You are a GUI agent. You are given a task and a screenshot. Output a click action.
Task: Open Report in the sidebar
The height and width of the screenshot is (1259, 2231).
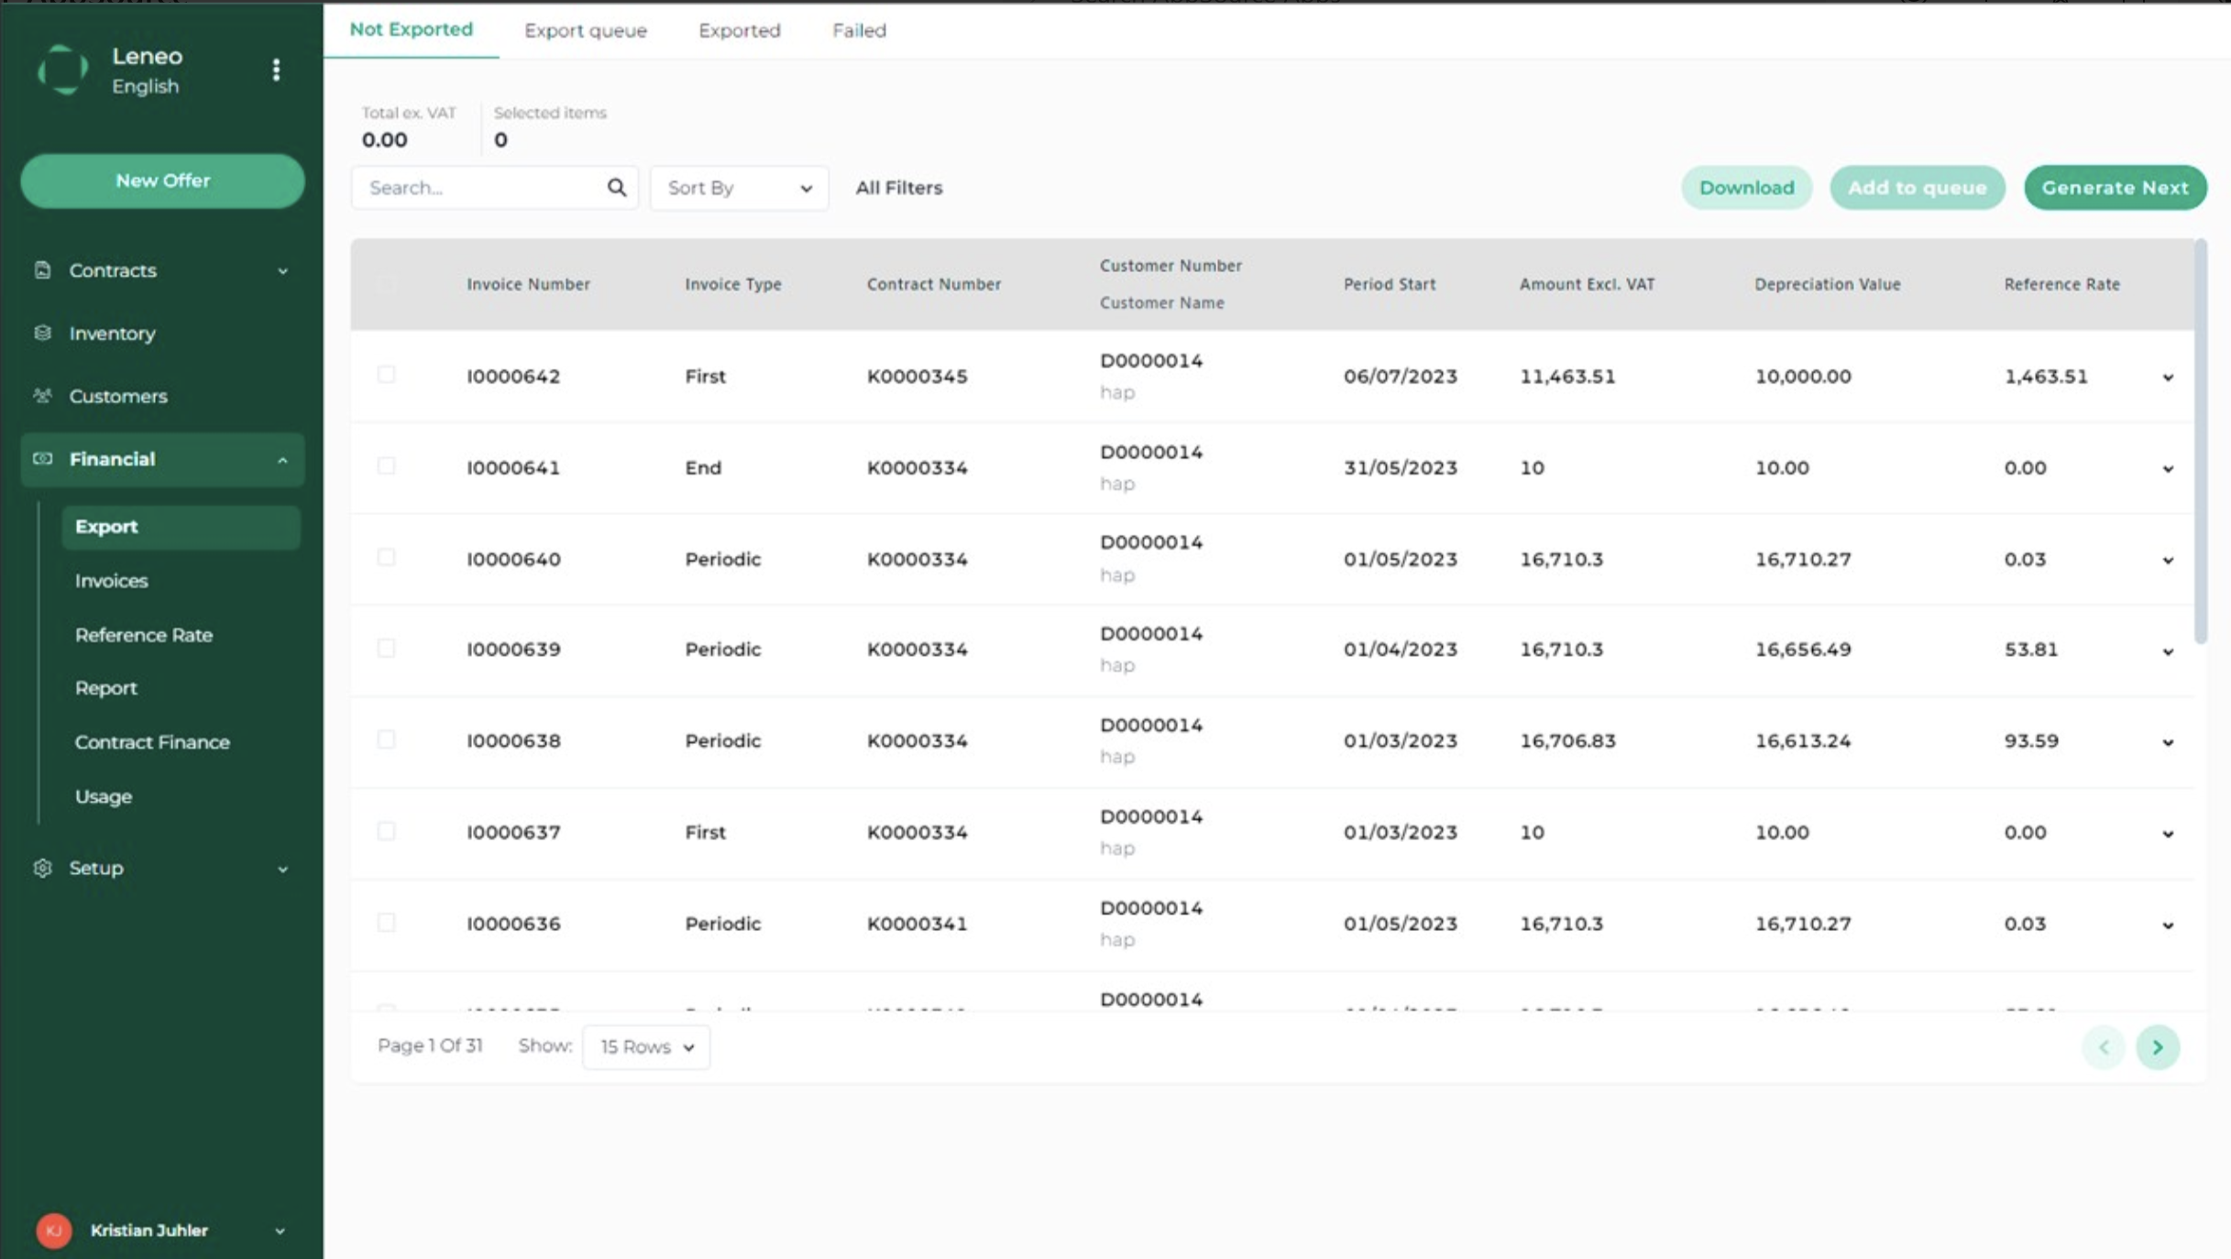tap(106, 688)
